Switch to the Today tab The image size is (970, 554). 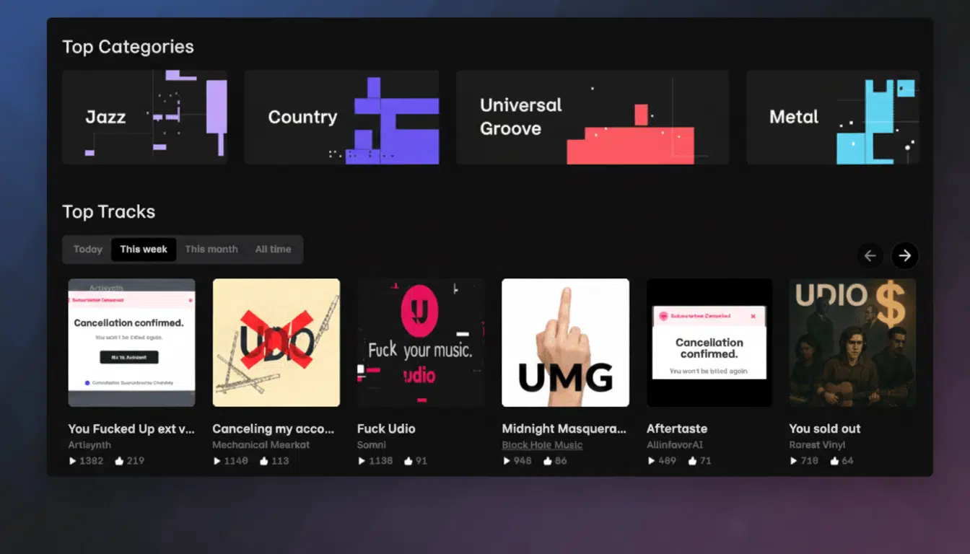pyautogui.click(x=87, y=250)
